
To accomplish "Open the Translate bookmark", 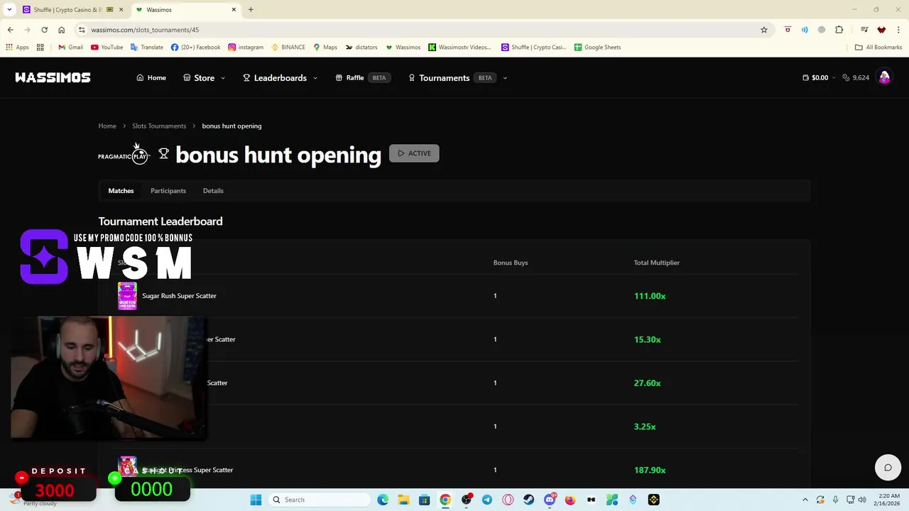I will point(147,48).
